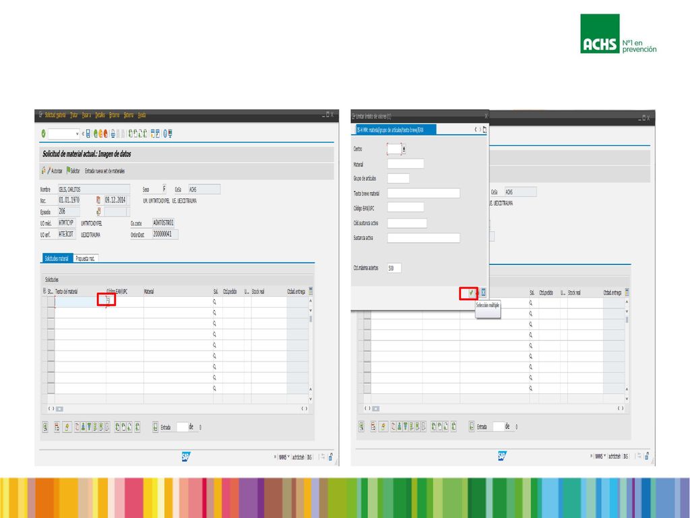The height and width of the screenshot is (518, 690).
Task: Toggle second row selector in Solicitudes table
Action: (x=51, y=313)
